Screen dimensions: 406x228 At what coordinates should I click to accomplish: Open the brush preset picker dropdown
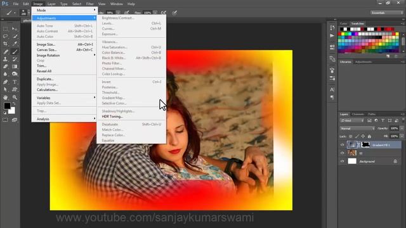point(29,13)
